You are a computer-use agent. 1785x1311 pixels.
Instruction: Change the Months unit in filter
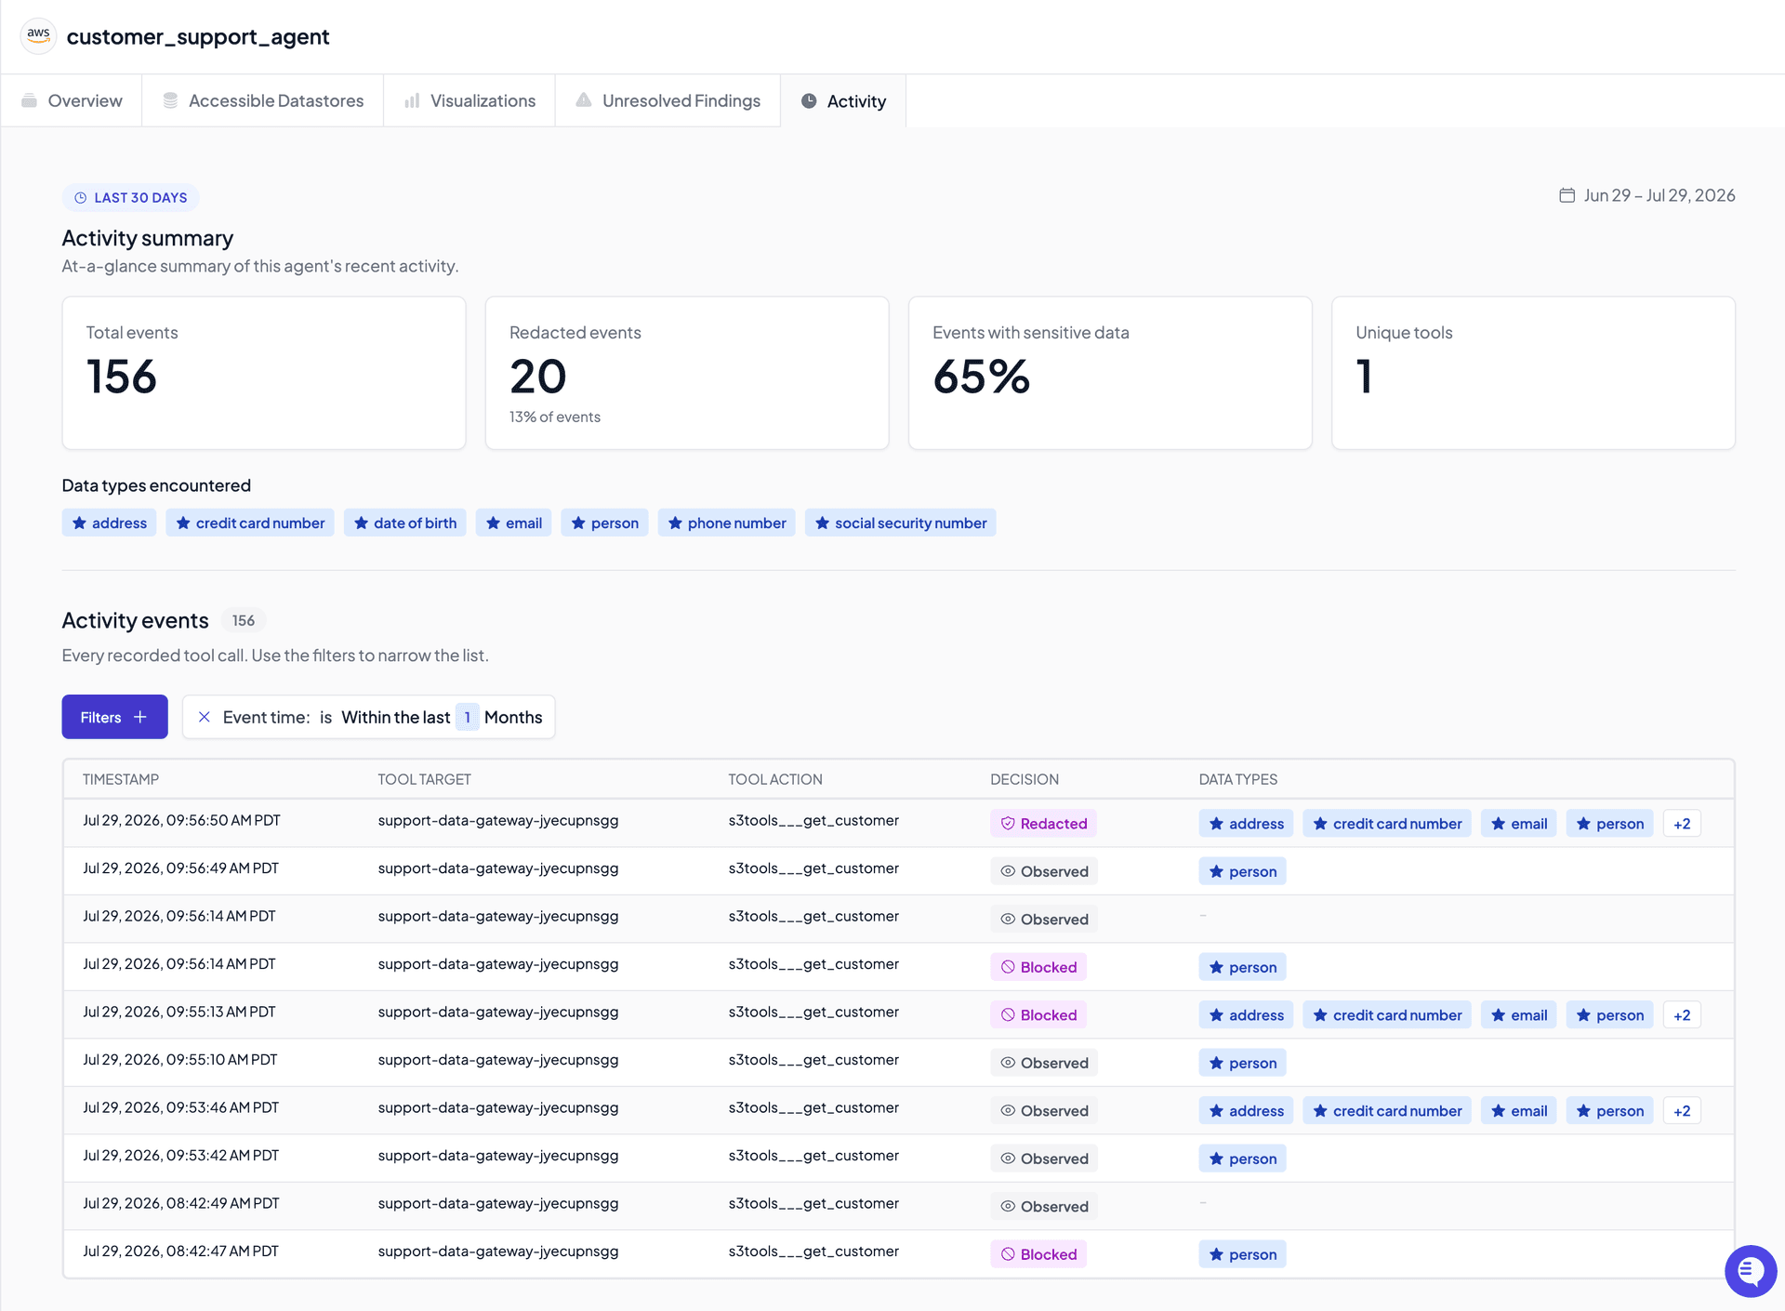513,717
